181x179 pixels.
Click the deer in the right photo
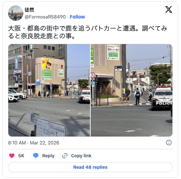[x=125, y=98]
